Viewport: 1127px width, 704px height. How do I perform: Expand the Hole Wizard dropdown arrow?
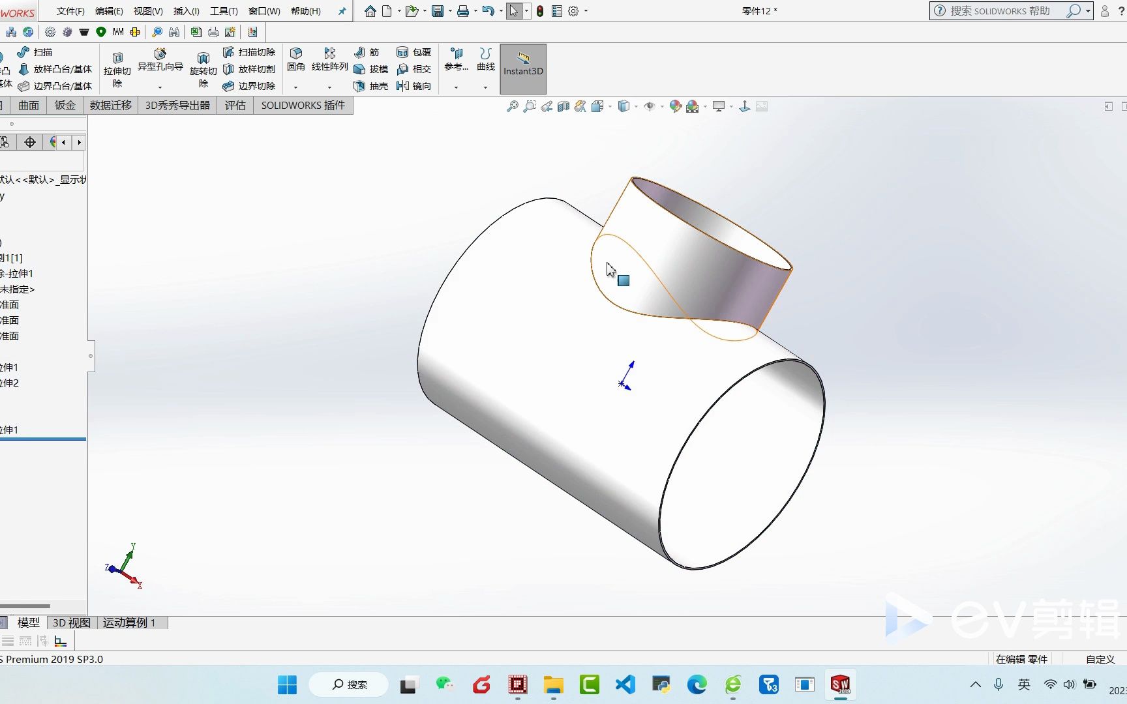pos(160,87)
